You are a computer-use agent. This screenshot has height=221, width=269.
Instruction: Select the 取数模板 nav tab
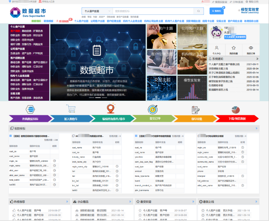(48, 21)
